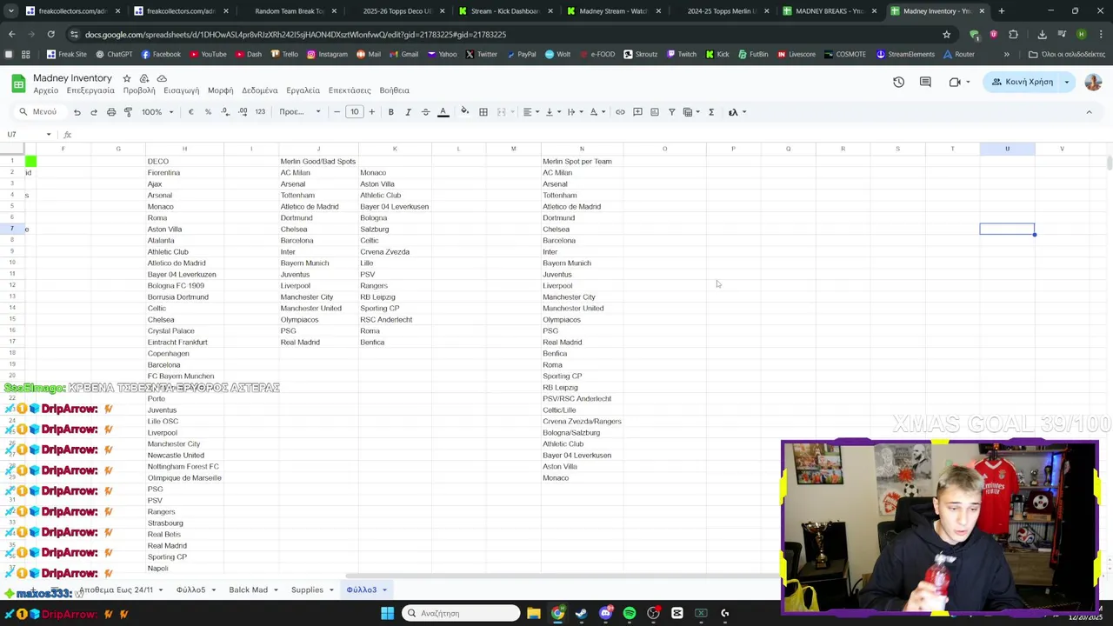The image size is (1113, 626).
Task: Open more number formats (123)
Action: pos(260,112)
